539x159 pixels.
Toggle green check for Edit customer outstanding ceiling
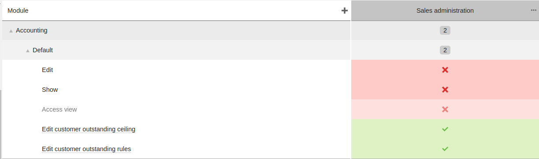pos(445,129)
